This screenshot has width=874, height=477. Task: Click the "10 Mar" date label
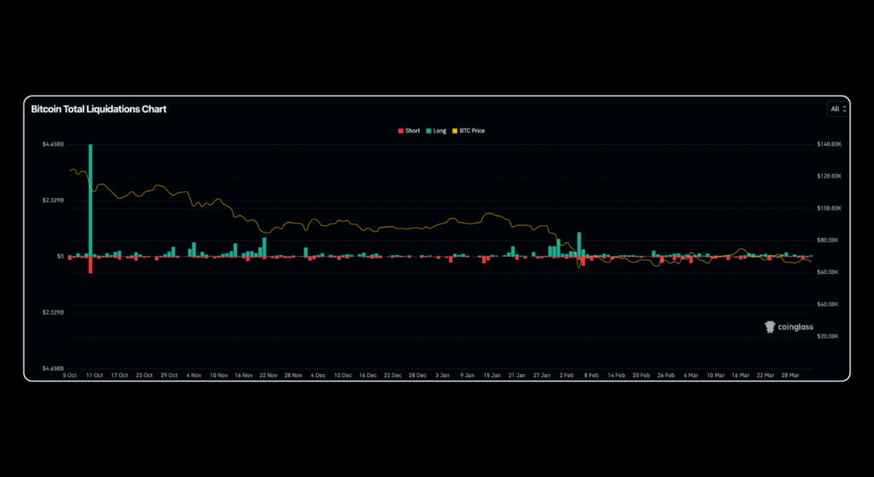tap(715, 375)
